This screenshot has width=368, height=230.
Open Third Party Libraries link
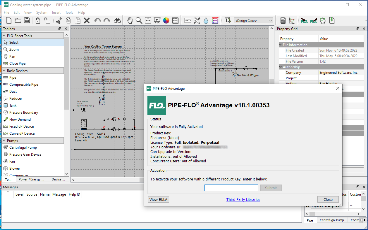tap(243, 200)
